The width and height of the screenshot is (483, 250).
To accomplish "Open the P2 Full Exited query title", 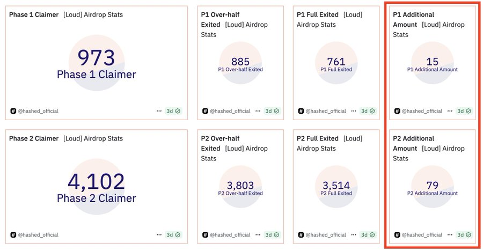I will click(318, 138).
